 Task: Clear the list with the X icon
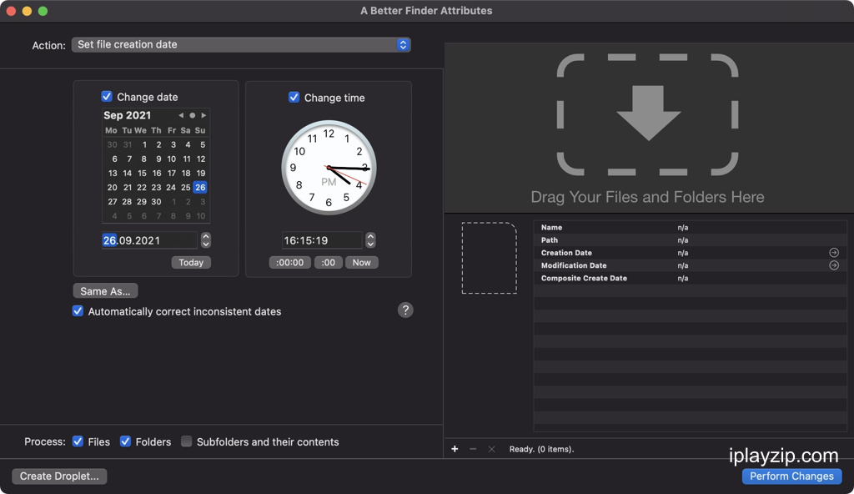pyautogui.click(x=491, y=449)
